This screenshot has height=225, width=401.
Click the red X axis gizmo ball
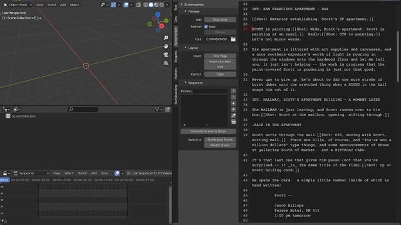[x=162, y=26]
